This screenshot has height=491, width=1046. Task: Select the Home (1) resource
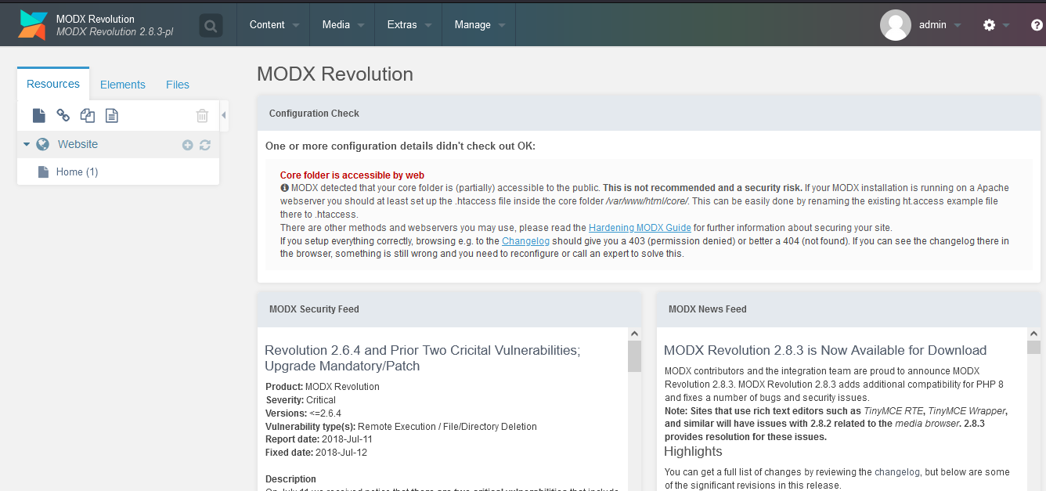[77, 172]
